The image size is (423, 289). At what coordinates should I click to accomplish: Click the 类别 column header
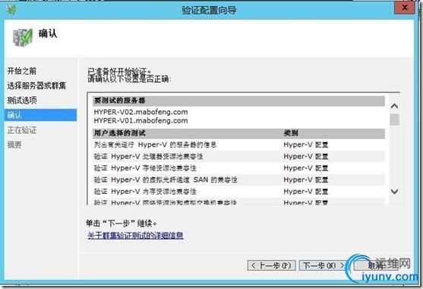point(291,133)
